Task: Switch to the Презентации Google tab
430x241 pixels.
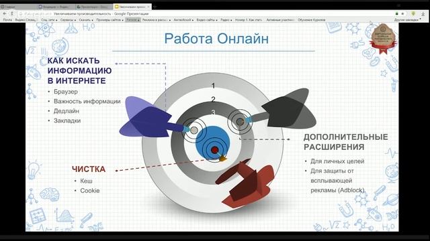Action: 93,7
